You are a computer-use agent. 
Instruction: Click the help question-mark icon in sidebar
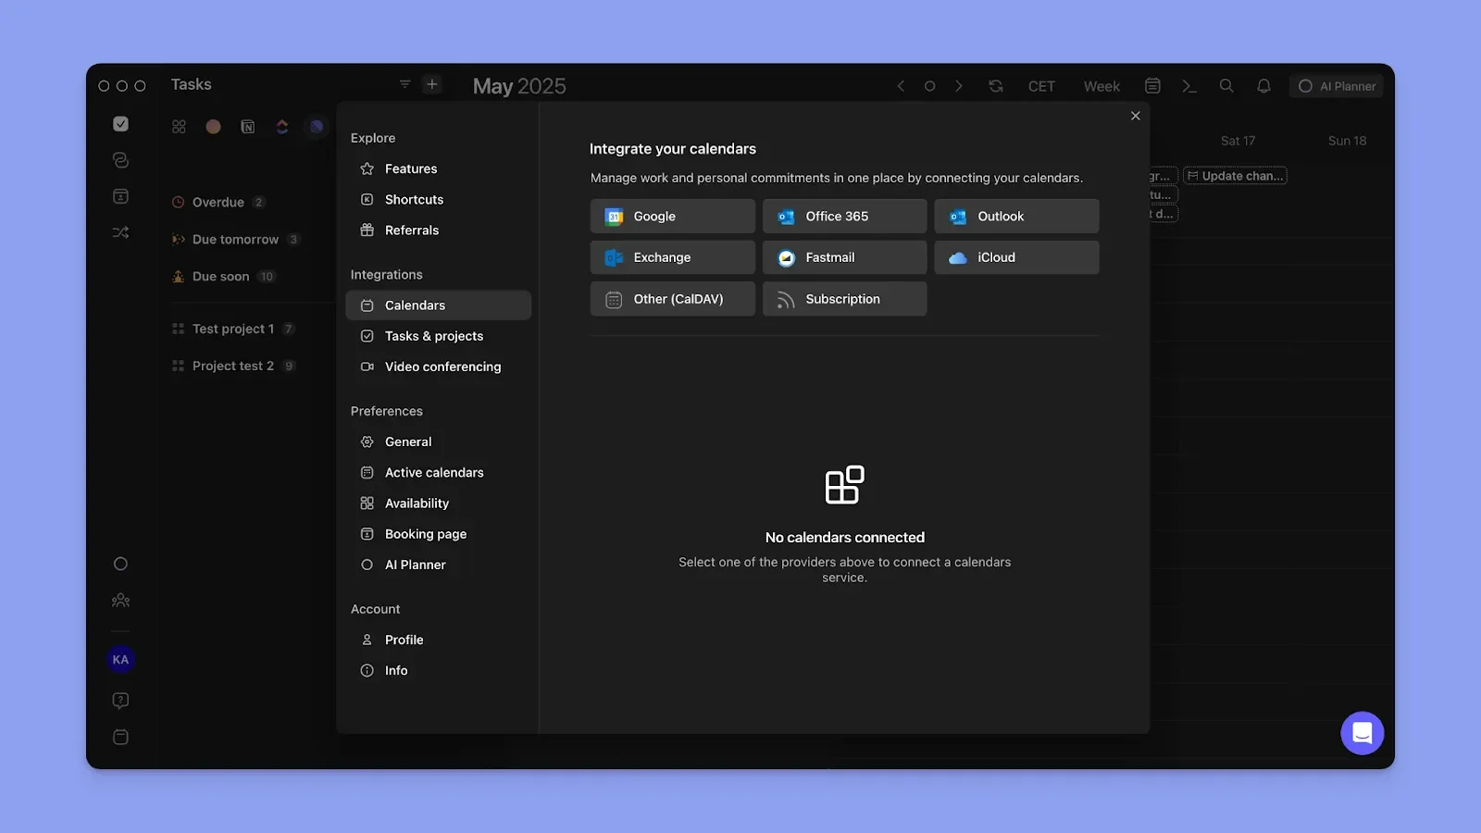(120, 700)
